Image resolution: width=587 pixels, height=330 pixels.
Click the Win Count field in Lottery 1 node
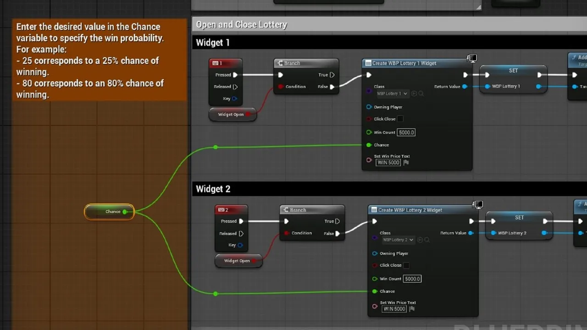pos(406,132)
